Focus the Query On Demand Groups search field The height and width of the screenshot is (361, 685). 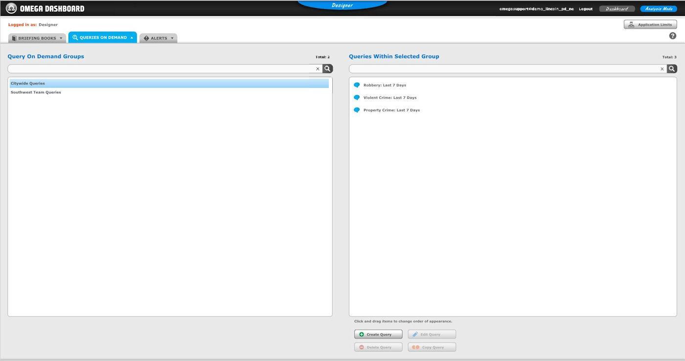coord(159,69)
